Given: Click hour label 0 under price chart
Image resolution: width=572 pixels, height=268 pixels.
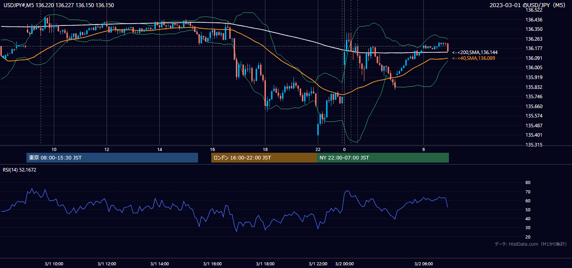Looking at the screenshot, I should point(344,149).
